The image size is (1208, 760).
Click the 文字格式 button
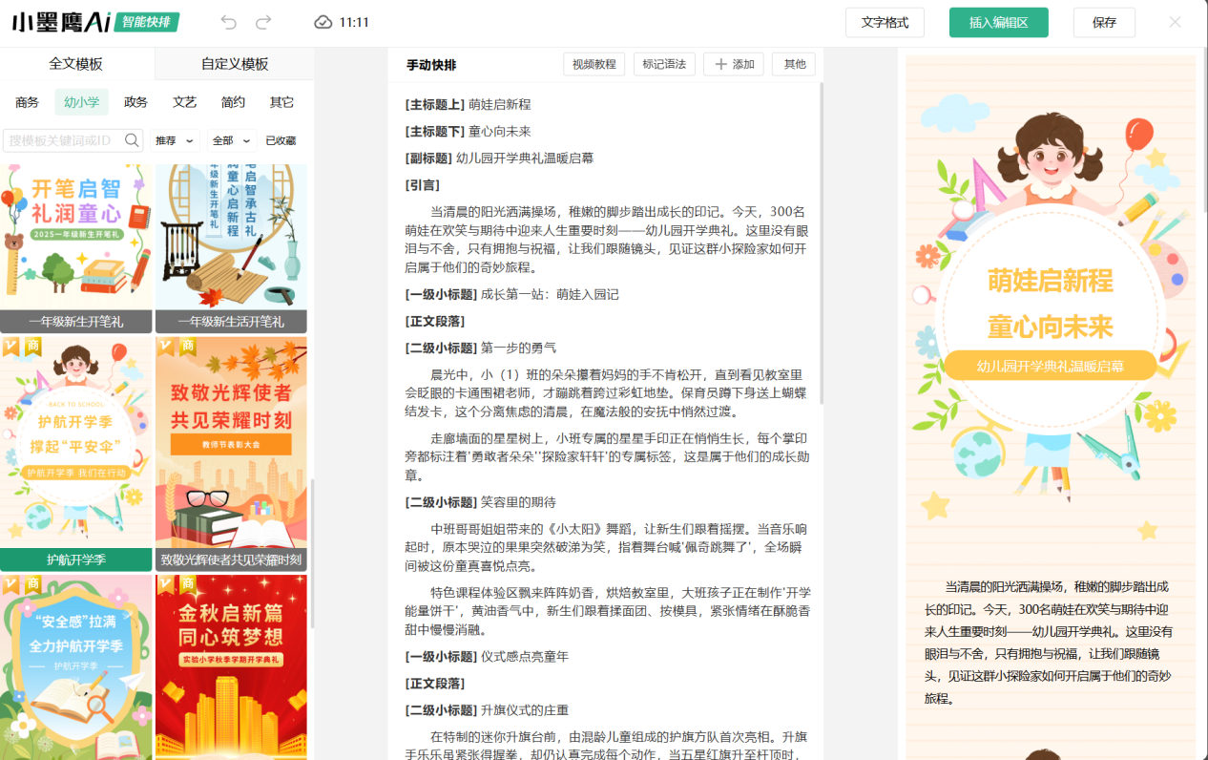pyautogui.click(x=885, y=22)
